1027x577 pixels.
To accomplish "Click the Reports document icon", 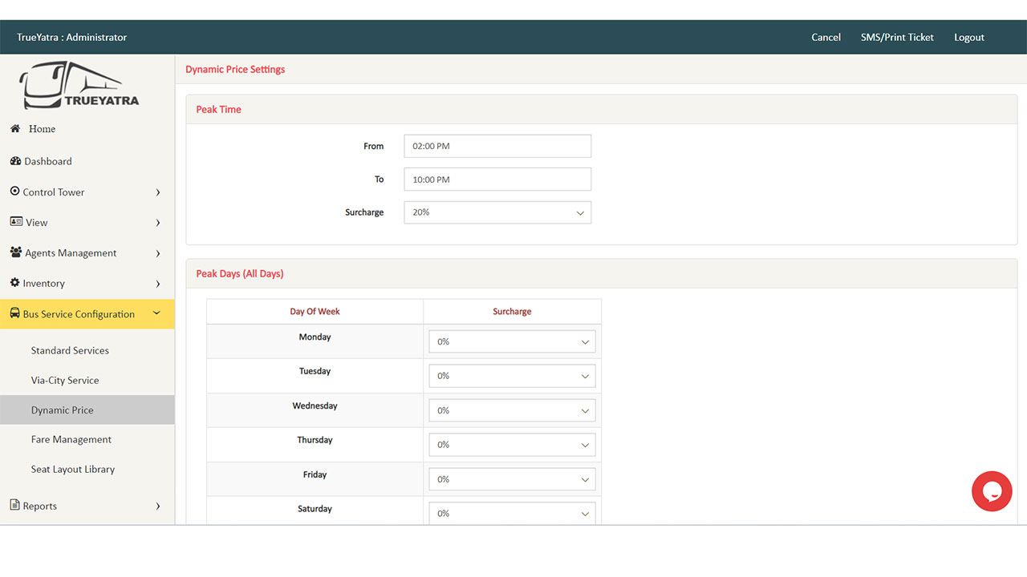I will [15, 505].
